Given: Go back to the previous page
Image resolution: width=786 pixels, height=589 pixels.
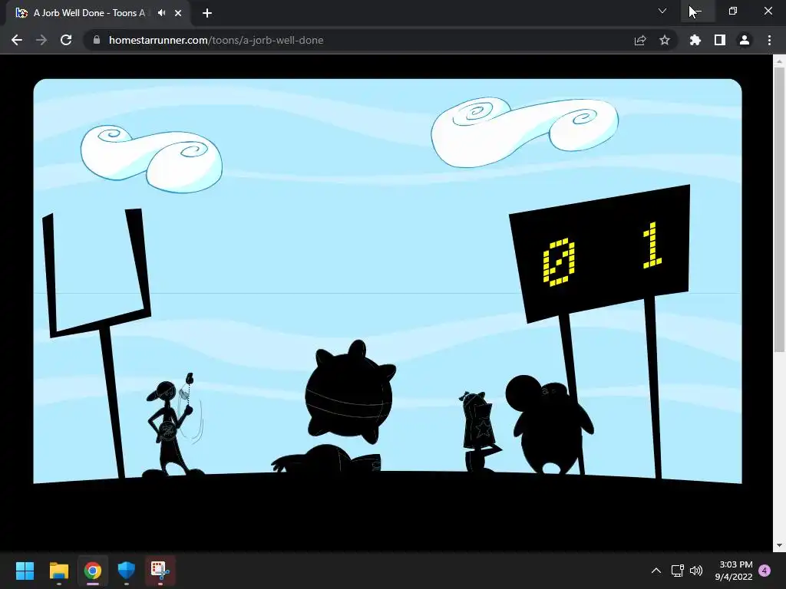Looking at the screenshot, I should [x=17, y=40].
